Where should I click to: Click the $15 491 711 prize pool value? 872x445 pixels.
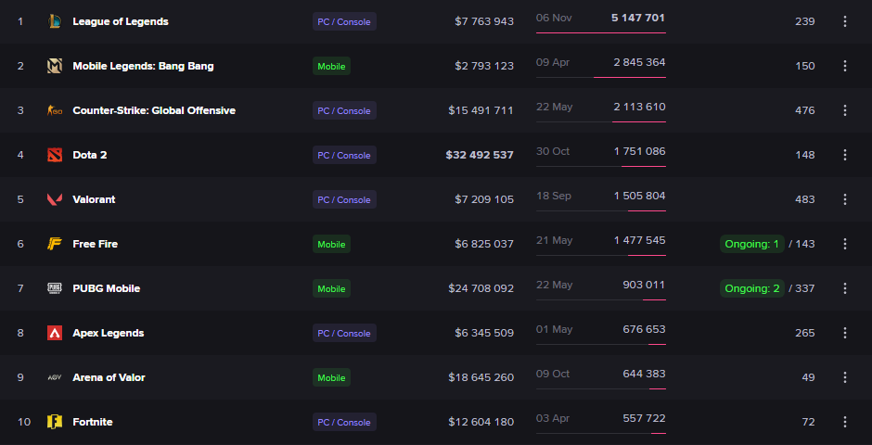(481, 110)
